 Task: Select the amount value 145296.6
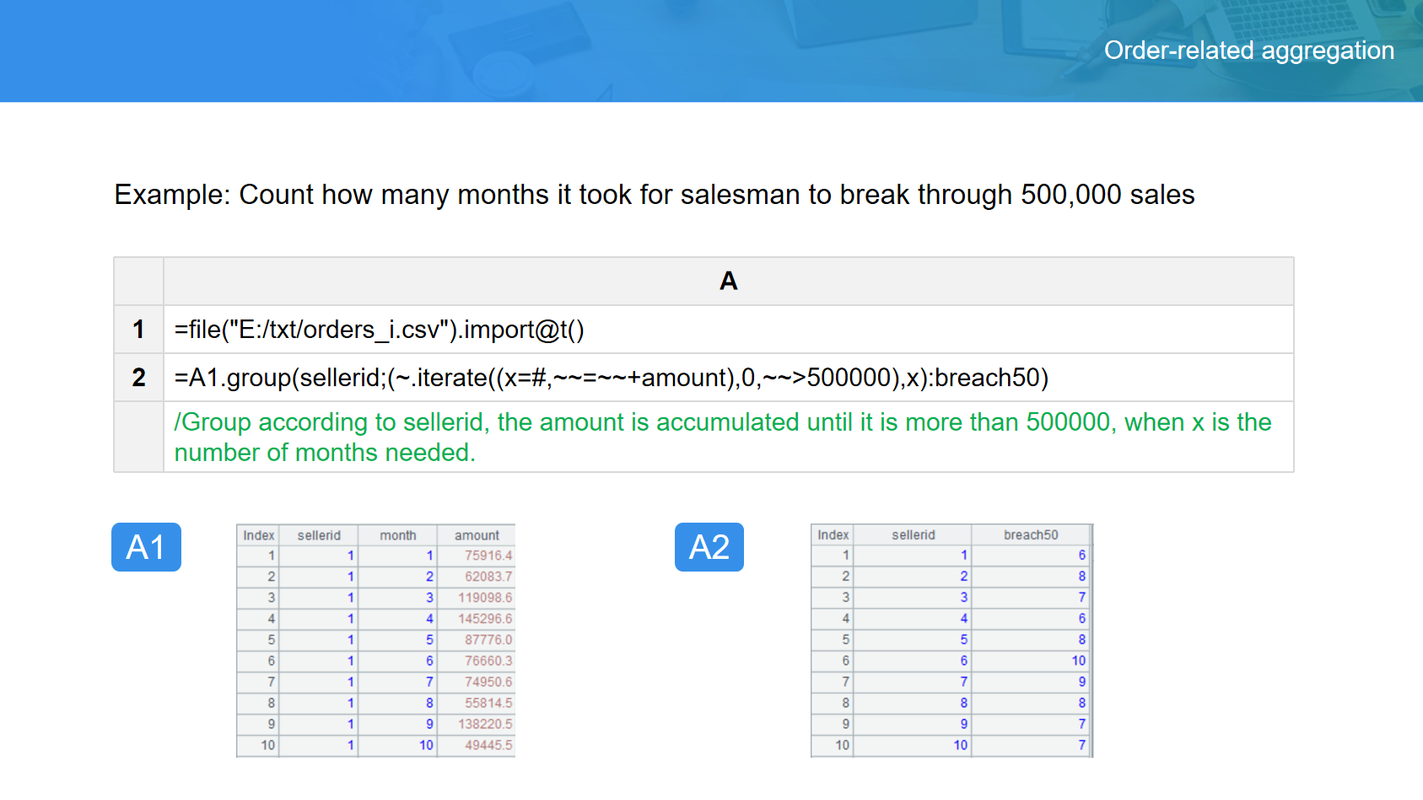484,619
